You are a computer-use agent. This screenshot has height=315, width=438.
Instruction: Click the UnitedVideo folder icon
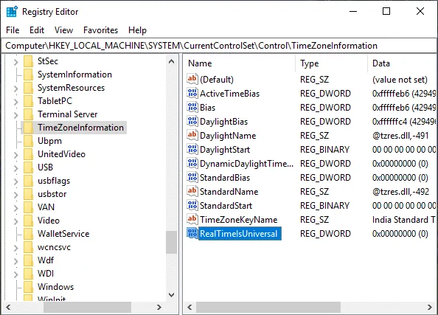[x=28, y=154]
